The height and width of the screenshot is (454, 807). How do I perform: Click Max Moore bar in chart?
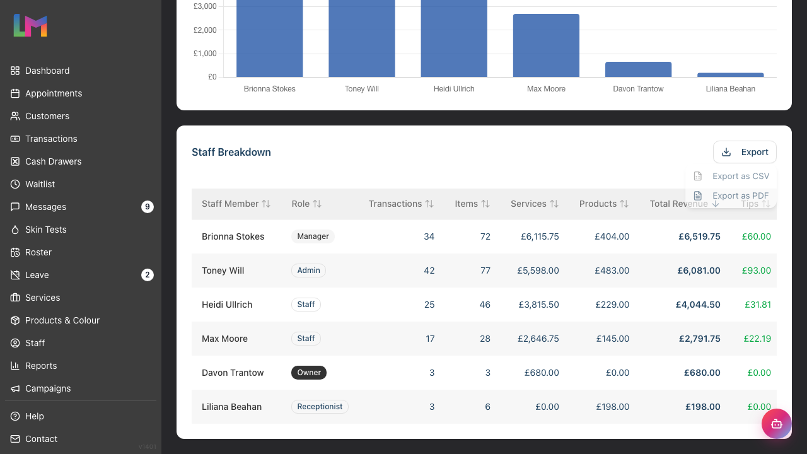pos(546,45)
